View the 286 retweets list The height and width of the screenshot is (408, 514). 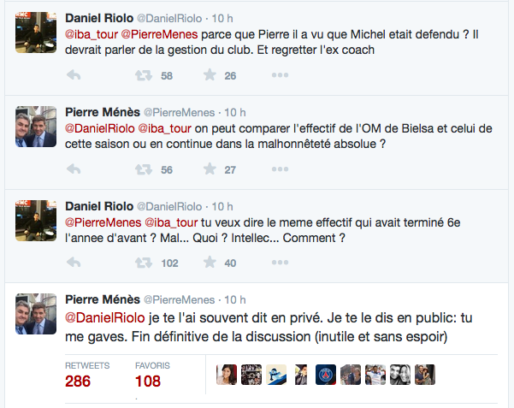[x=87, y=375]
